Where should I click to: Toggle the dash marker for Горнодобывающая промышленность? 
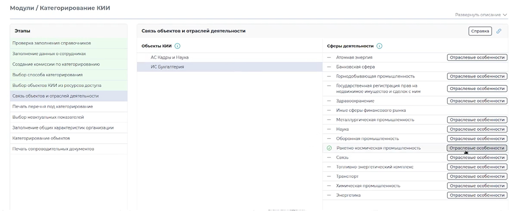329,76
